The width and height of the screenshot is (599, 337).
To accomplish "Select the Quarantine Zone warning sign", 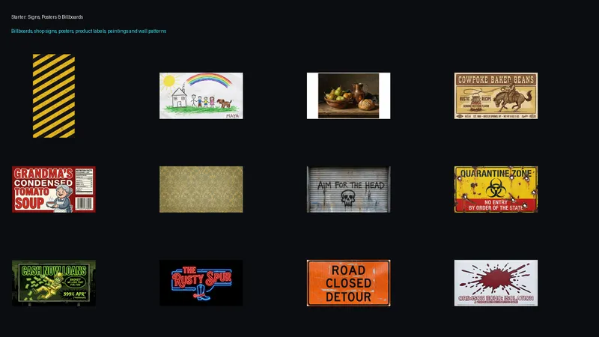I will pyautogui.click(x=496, y=189).
